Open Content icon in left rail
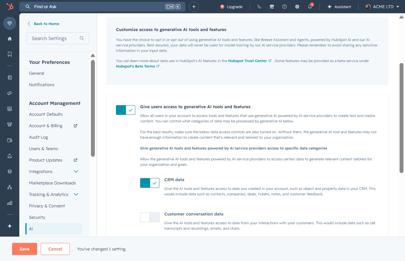This screenshot has height=261, width=405. coord(10,109)
